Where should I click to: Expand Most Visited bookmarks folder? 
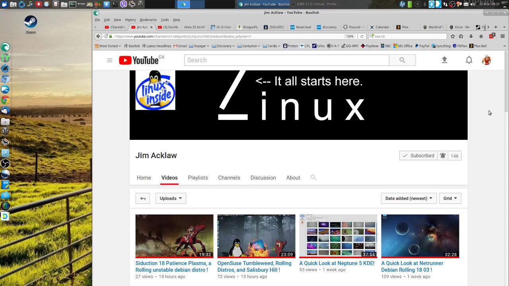[x=108, y=46]
